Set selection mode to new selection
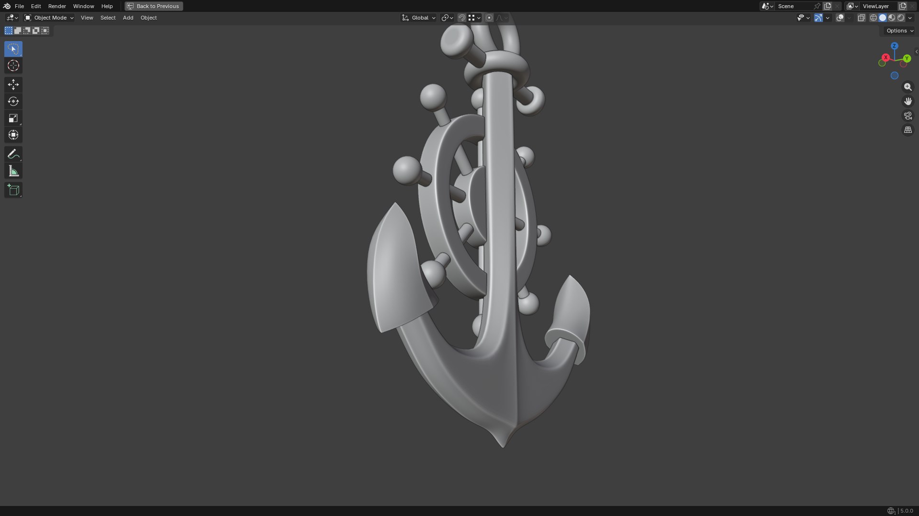Viewport: 919px width, 516px height. point(9,31)
